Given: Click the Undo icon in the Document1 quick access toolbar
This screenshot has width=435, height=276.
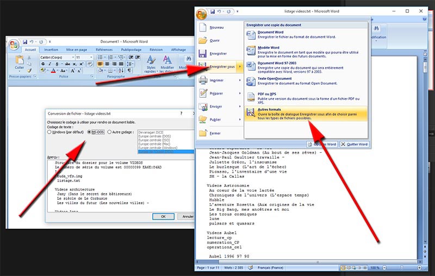Looking at the screenshot, I should (32, 42).
